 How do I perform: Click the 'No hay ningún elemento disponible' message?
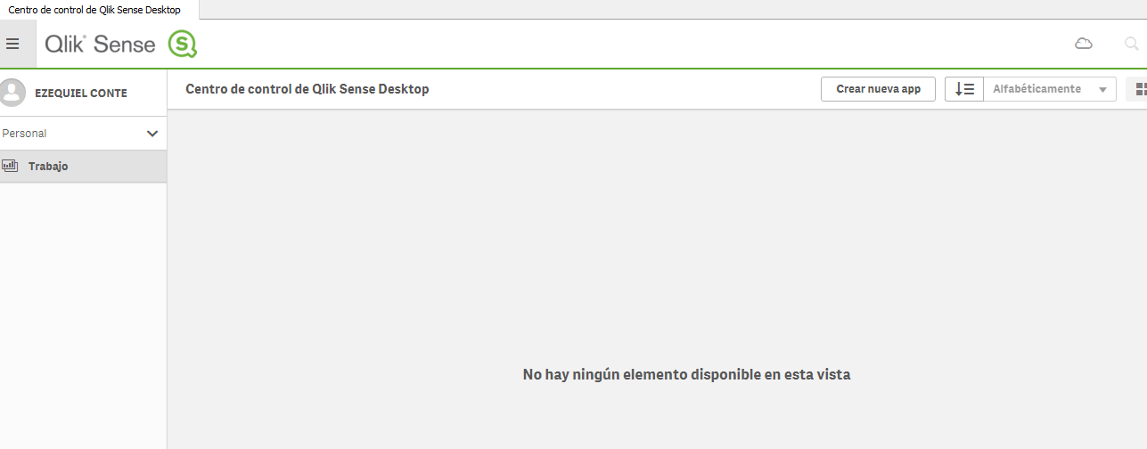tap(686, 375)
